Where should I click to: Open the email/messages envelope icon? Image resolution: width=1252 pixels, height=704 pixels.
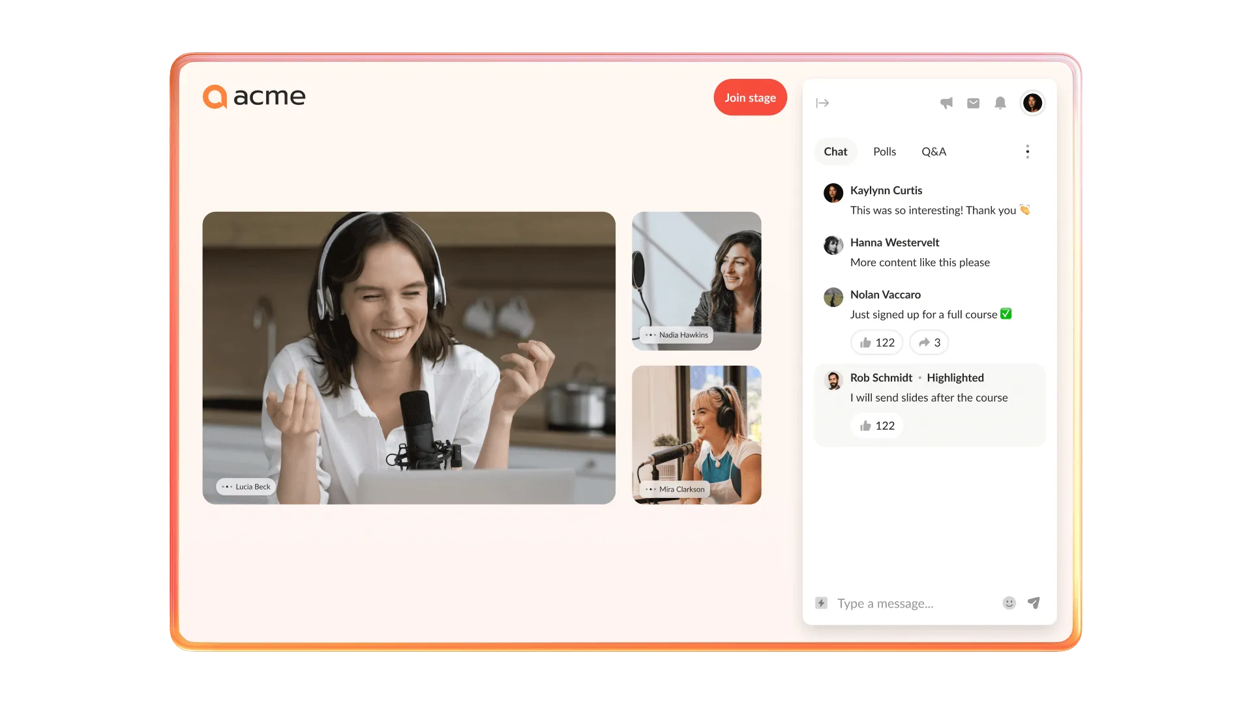(x=973, y=103)
